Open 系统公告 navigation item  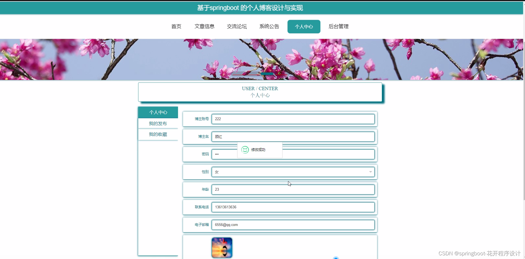pyautogui.click(x=269, y=26)
